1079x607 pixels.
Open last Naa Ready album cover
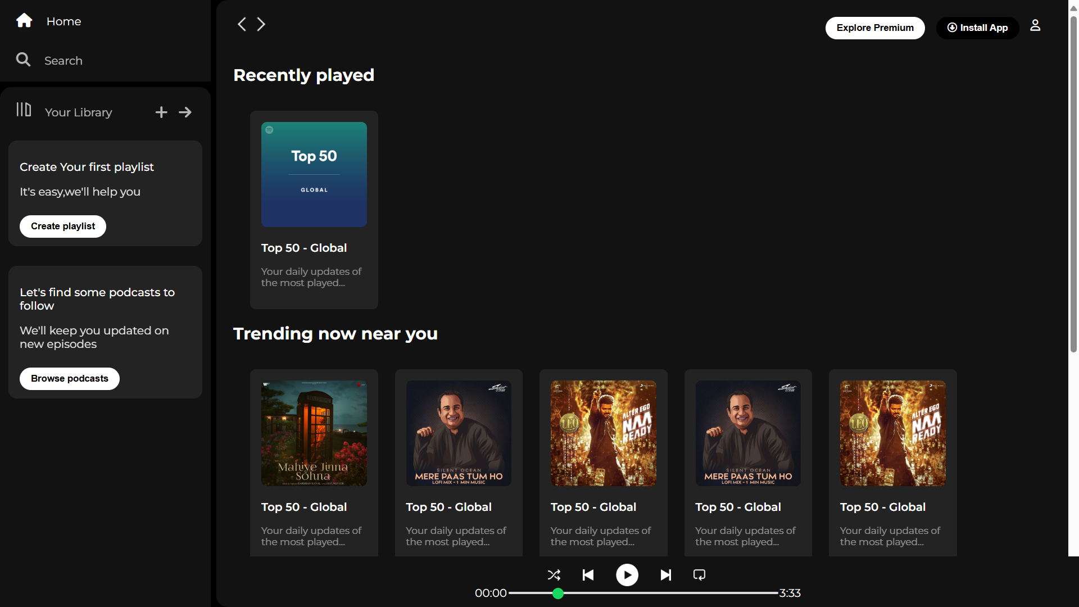[x=893, y=433]
